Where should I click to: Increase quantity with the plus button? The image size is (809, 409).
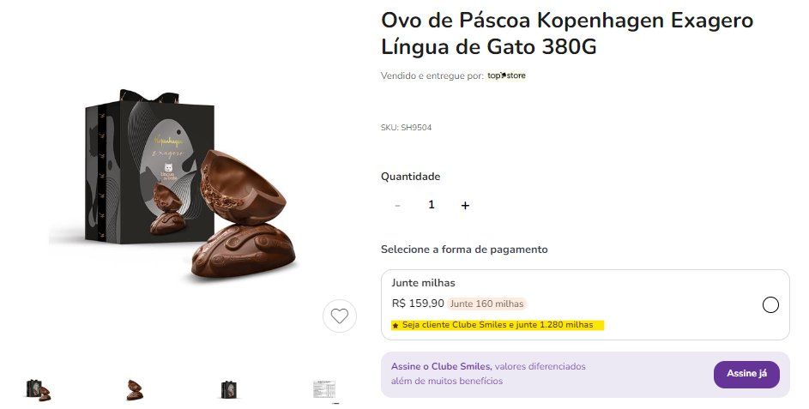tap(465, 205)
